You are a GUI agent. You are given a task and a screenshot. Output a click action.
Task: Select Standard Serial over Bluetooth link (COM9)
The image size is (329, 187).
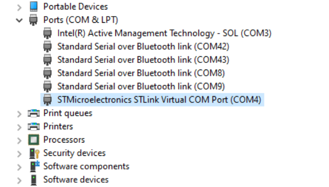[141, 86]
